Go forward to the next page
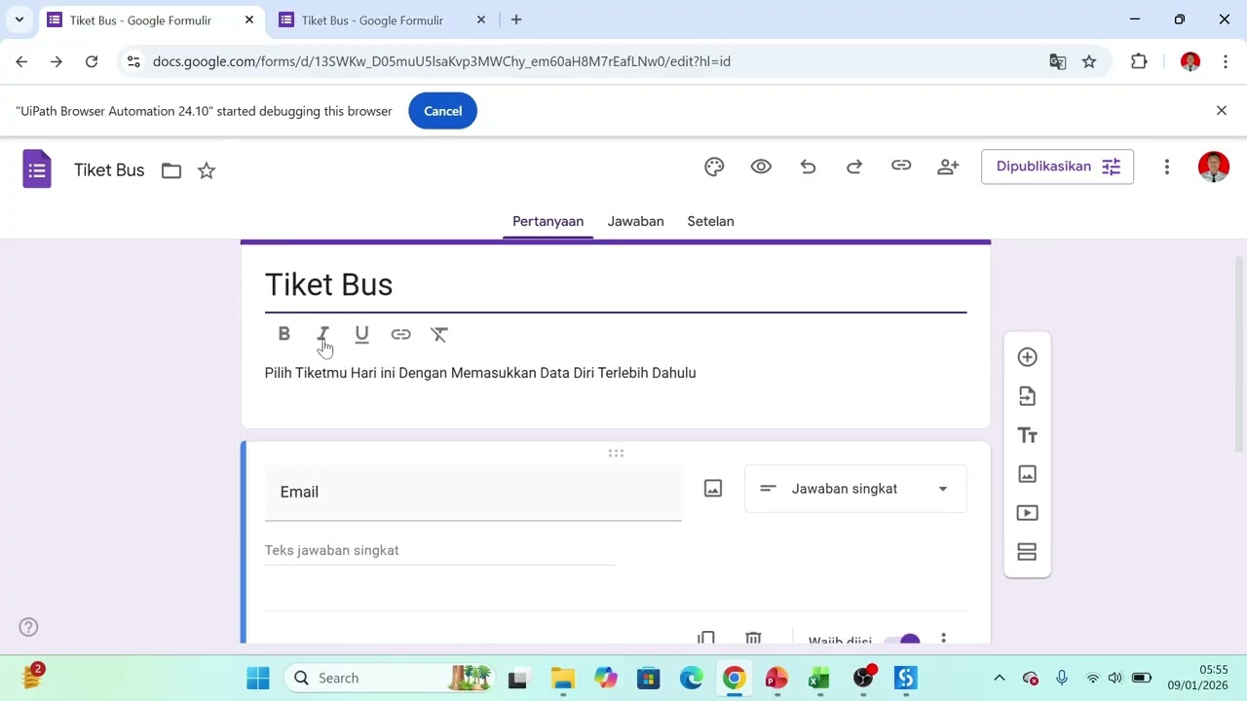Image resolution: width=1247 pixels, height=701 pixels. 57,61
